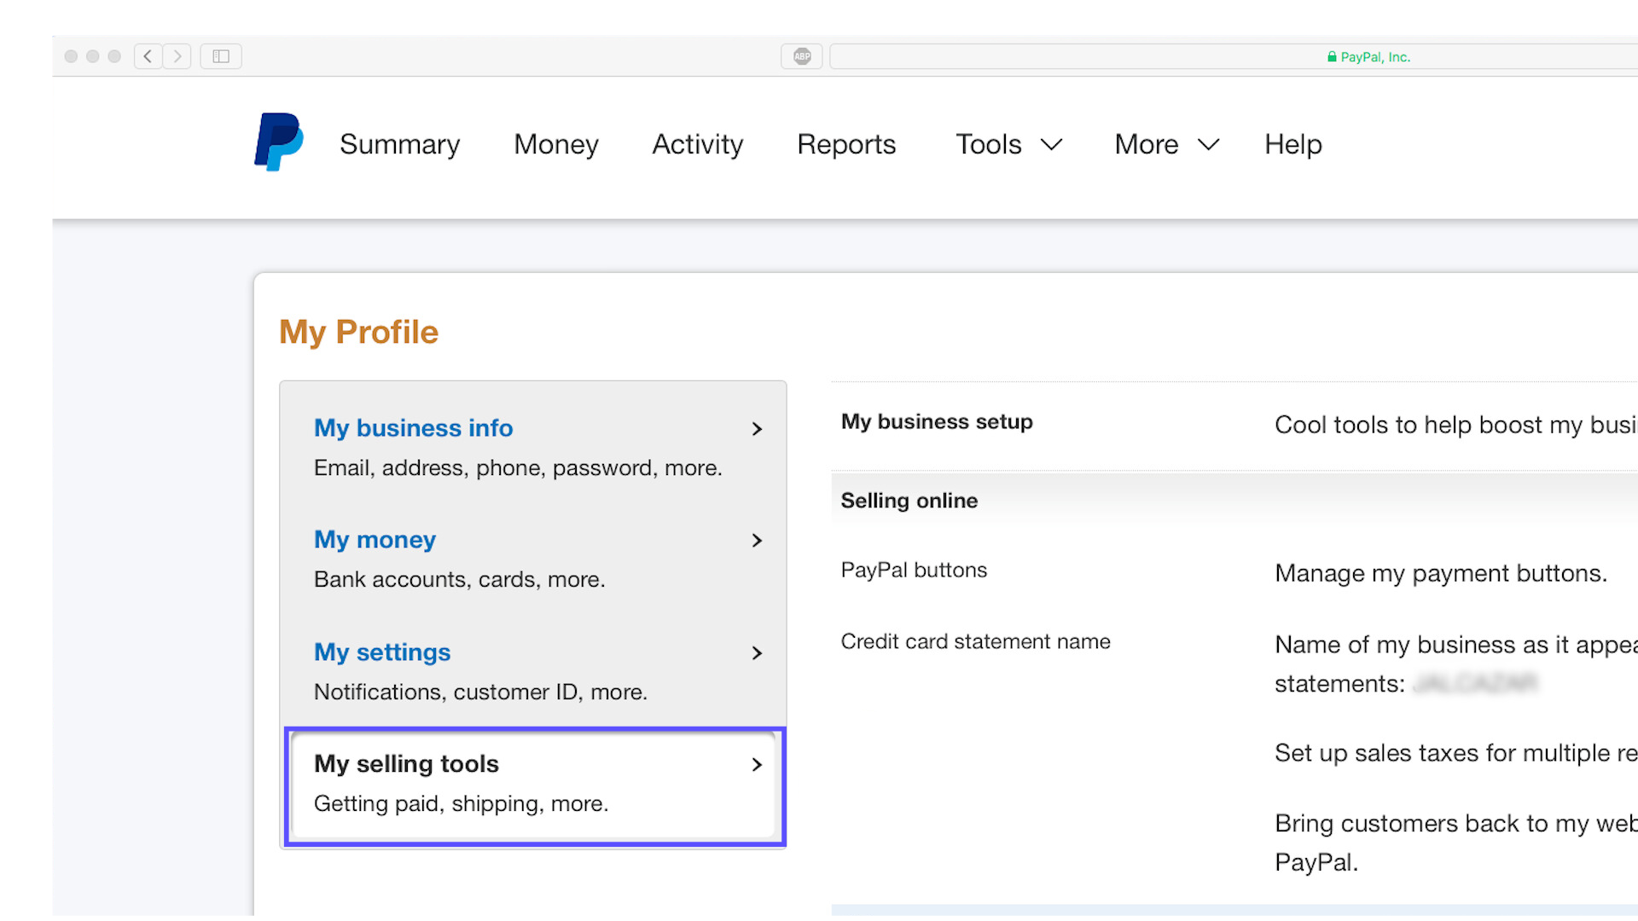Click the Selling online heading
This screenshot has width=1638, height=921.
point(909,501)
